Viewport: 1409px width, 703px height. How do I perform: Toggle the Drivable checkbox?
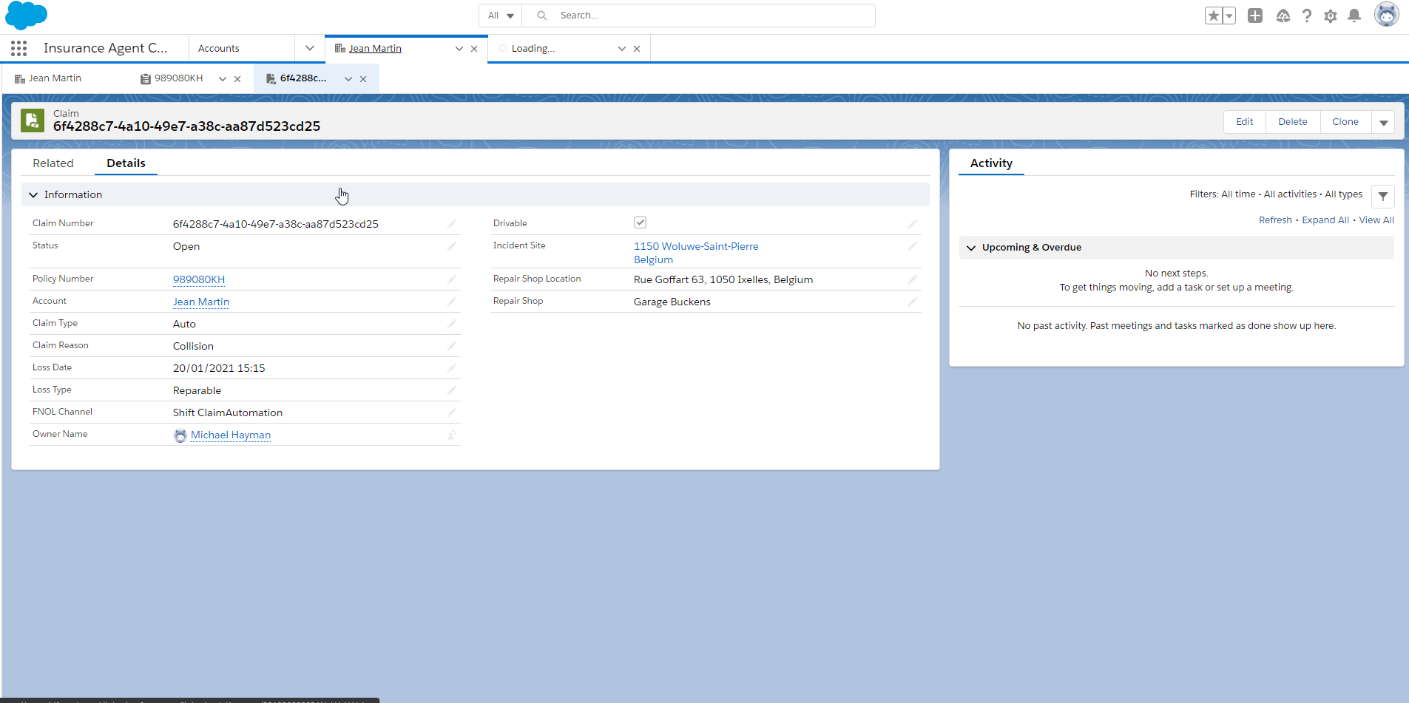coord(640,223)
